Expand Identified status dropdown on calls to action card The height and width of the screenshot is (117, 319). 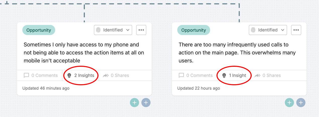(x=268, y=30)
